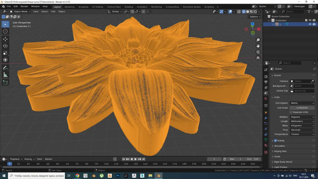The width and height of the screenshot is (318, 179).
Task: Open the World properties tab
Action: pyautogui.click(x=266, y=99)
